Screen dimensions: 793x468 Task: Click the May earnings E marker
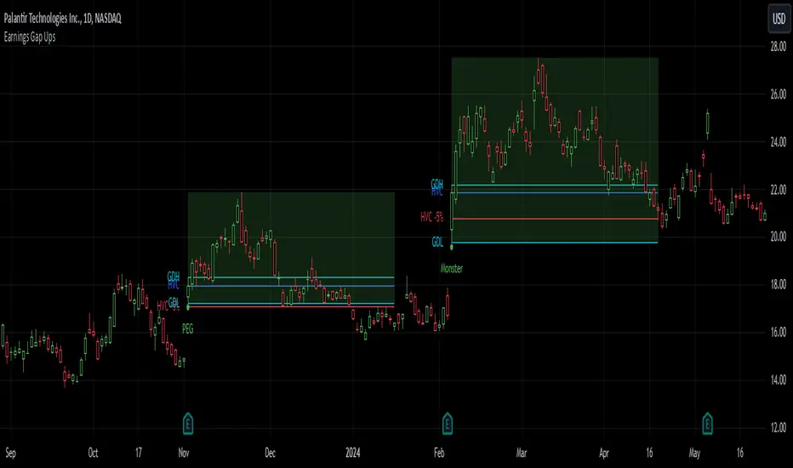pyautogui.click(x=707, y=424)
